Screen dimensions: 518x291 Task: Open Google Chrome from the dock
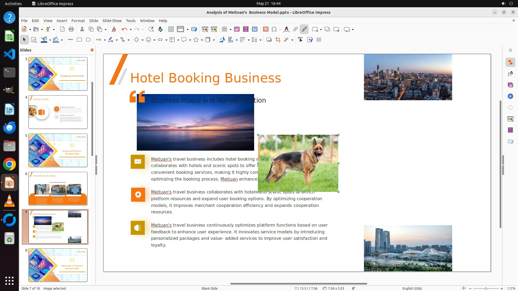click(9, 164)
